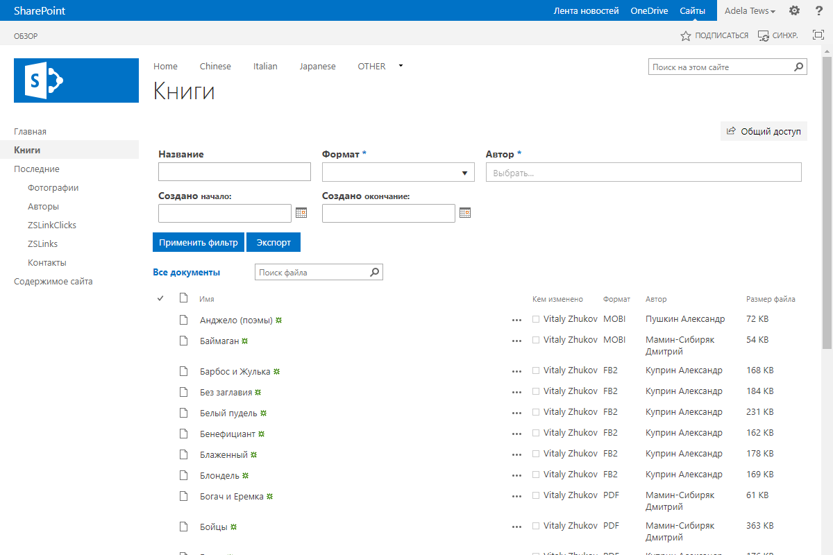Click the document icon of Без заглавия
Screen dimensions: 833x555
click(x=184, y=392)
